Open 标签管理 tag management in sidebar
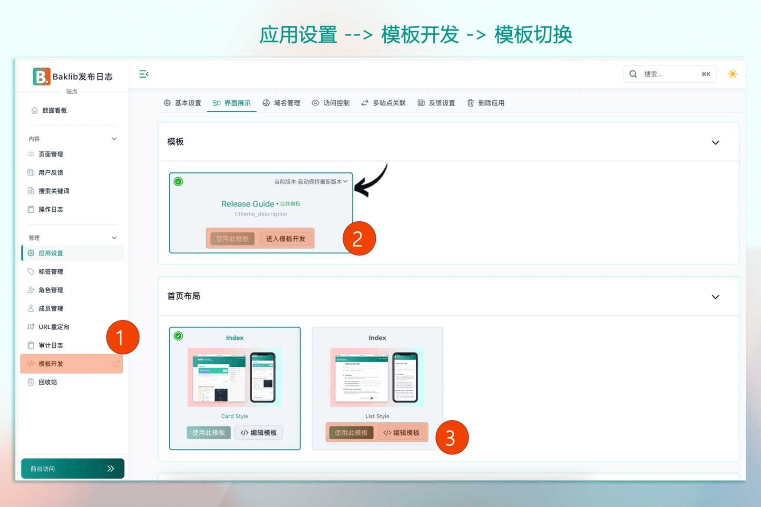Screen dimensions: 761x507 coord(50,272)
